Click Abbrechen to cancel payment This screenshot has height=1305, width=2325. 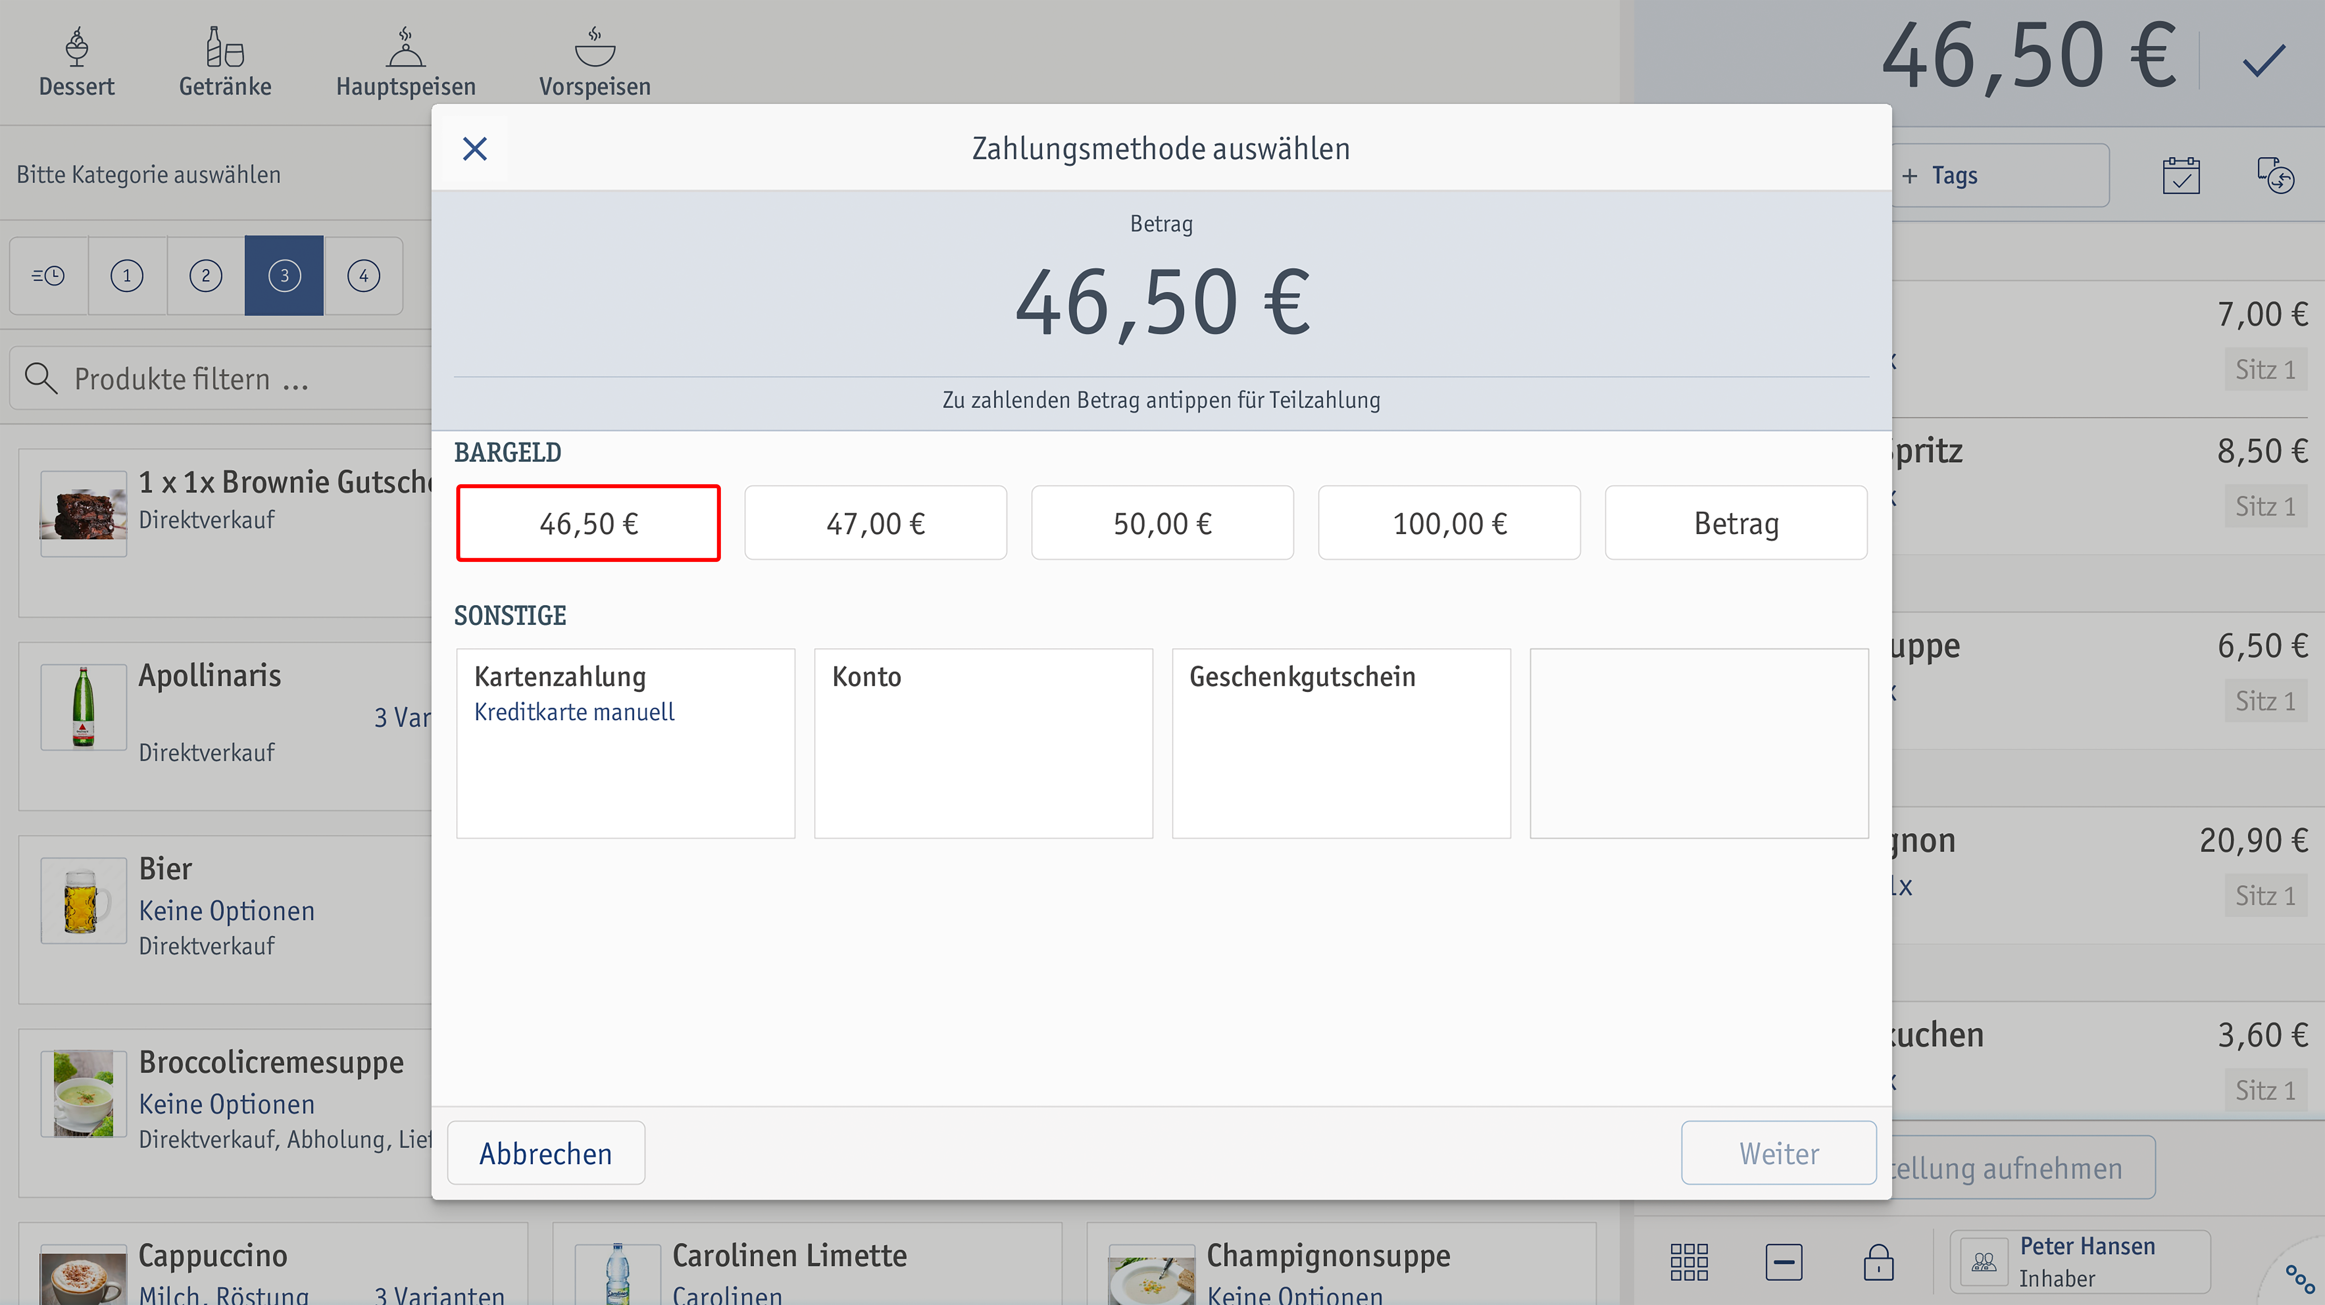pyautogui.click(x=546, y=1153)
